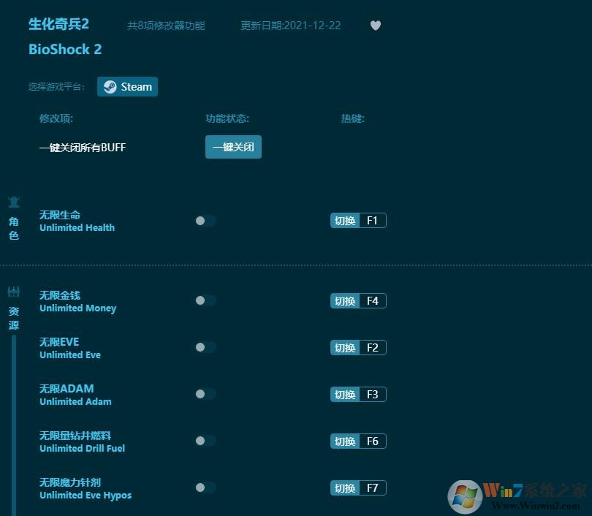Click the F6 hotkey button for Drill Fuel
Image resolution: width=592 pixels, height=516 pixels.
click(x=358, y=441)
